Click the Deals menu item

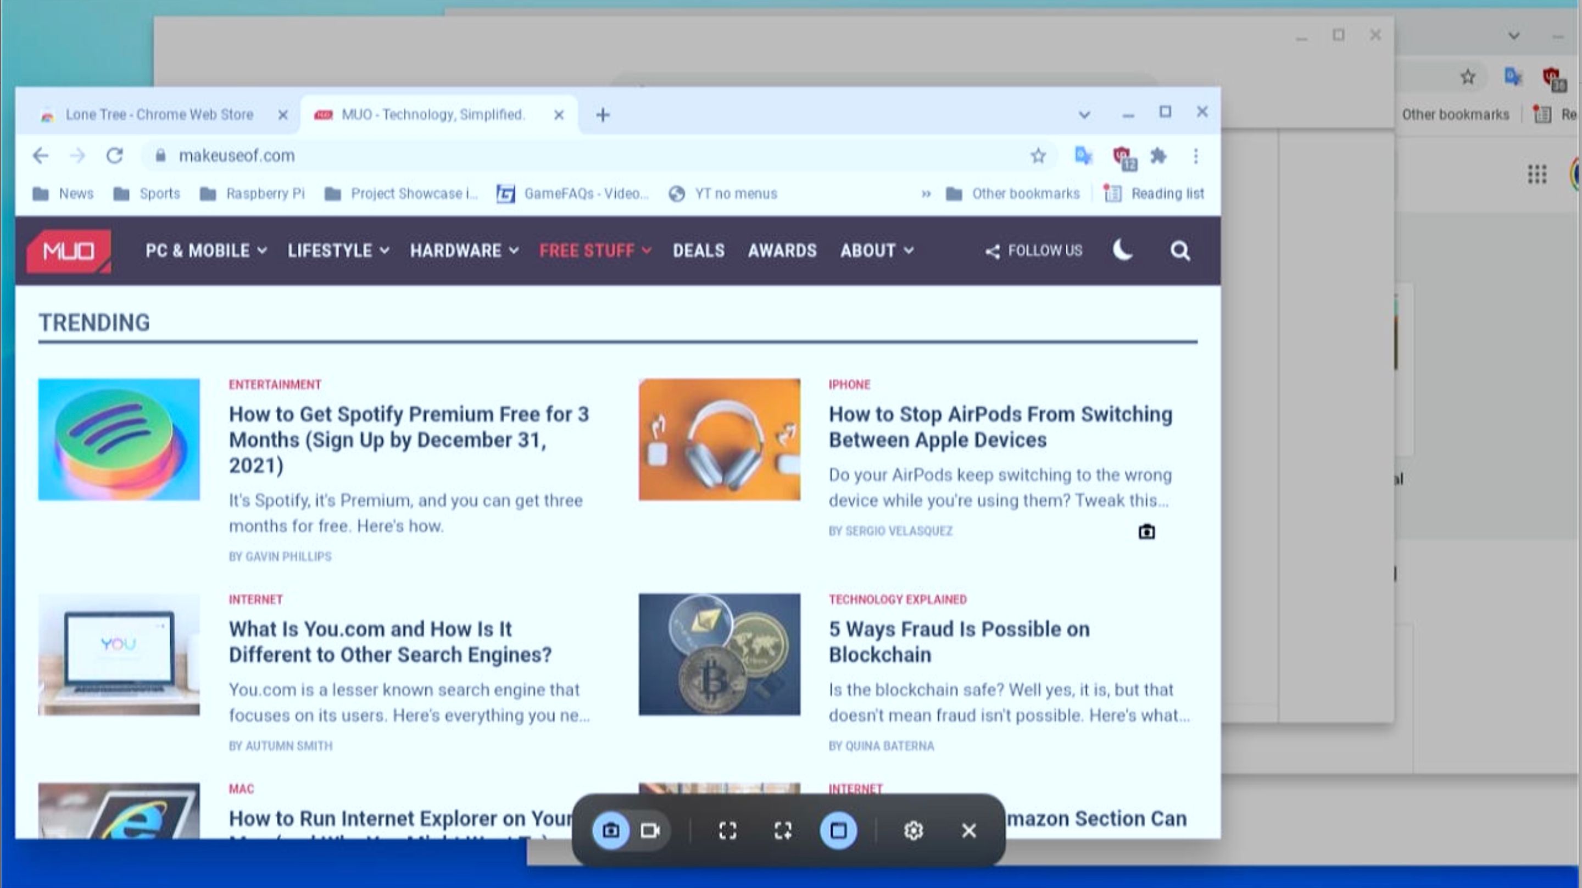pos(698,250)
